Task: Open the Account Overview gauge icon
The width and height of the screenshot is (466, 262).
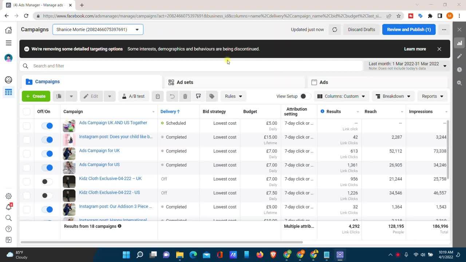Action: pyautogui.click(x=8, y=80)
